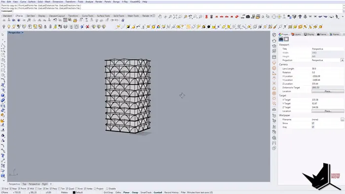This screenshot has width=345, height=194.
Task: Select the Text T tool in left toolbar
Action: click(2, 156)
